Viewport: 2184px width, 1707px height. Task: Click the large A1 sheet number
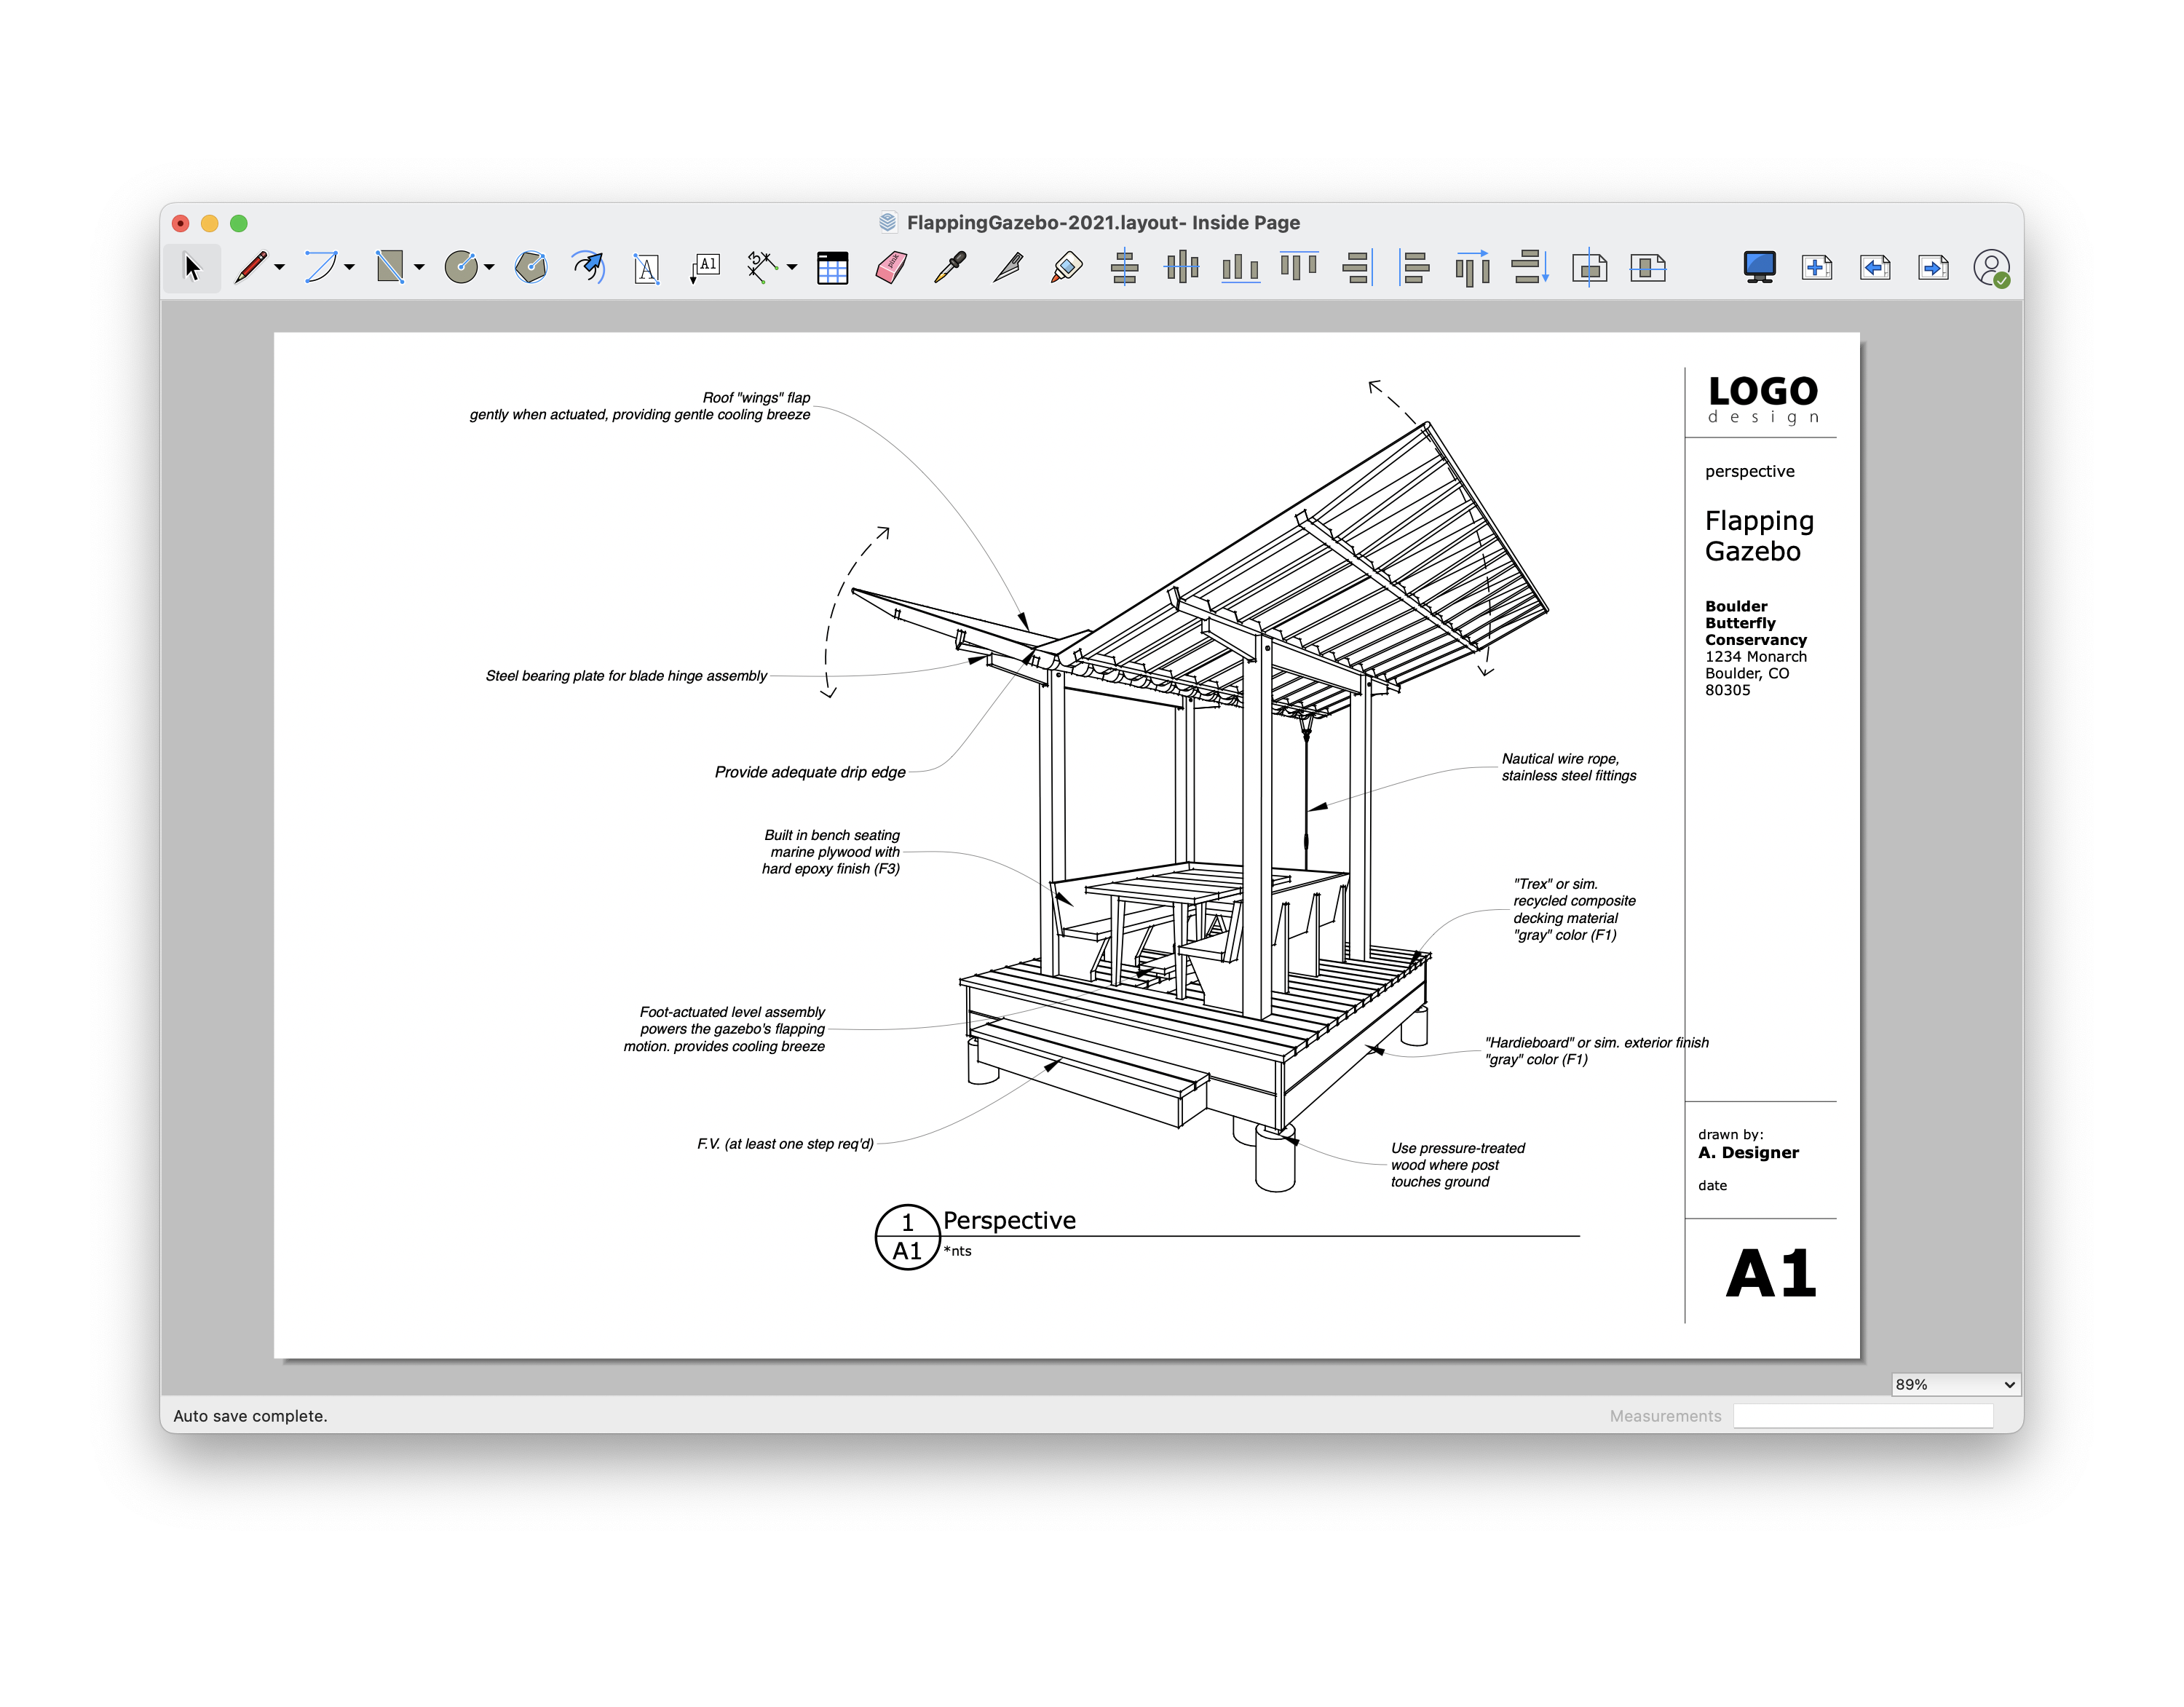(1771, 1274)
